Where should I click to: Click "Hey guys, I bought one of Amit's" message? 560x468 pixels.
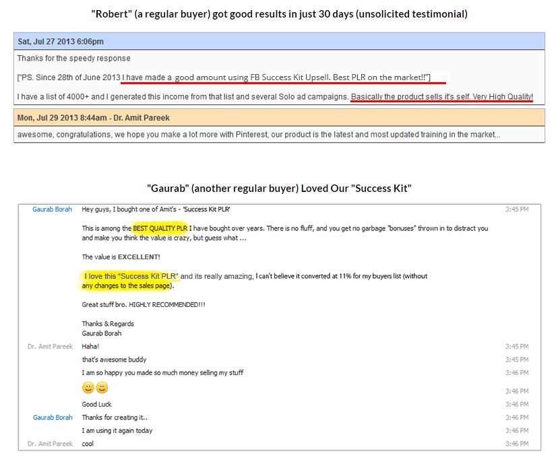click(156, 209)
